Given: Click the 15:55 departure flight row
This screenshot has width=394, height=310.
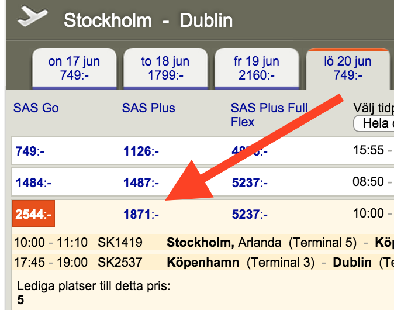Looking at the screenshot, I should coord(369,151).
